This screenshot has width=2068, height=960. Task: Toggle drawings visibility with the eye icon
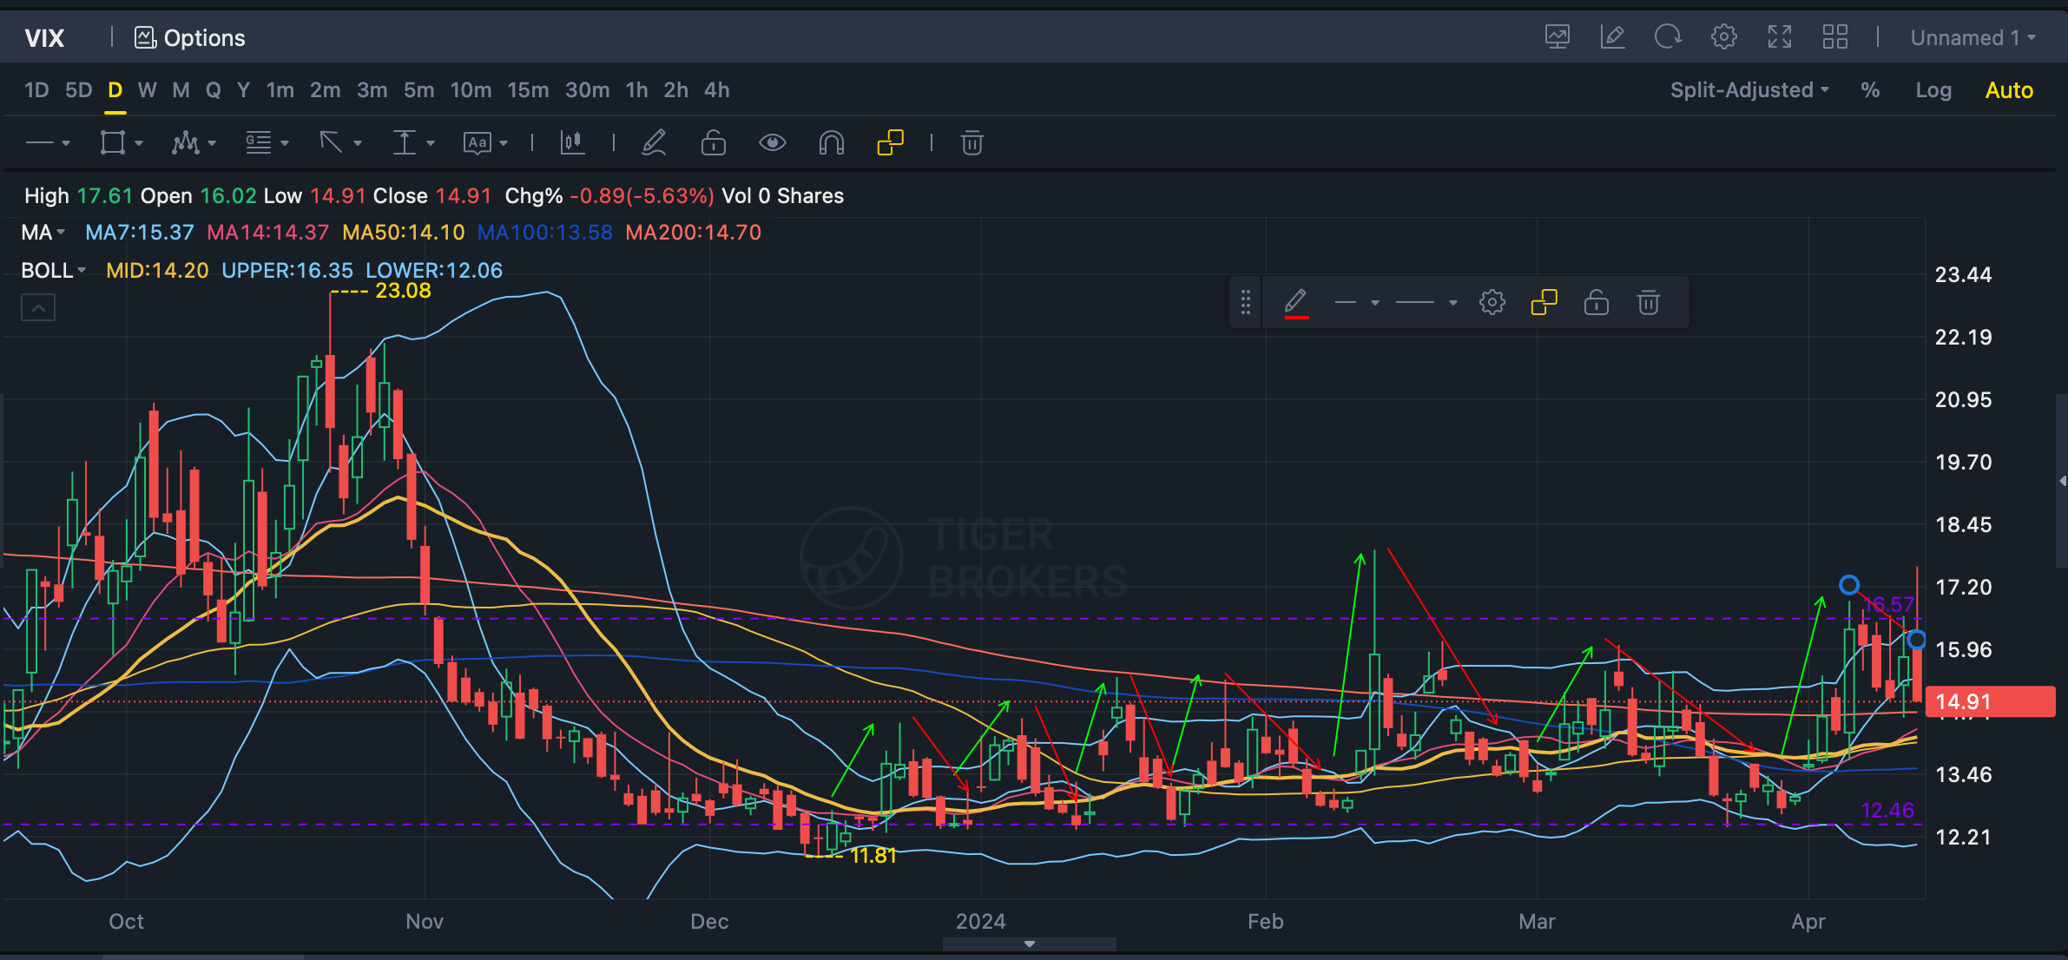coord(772,142)
